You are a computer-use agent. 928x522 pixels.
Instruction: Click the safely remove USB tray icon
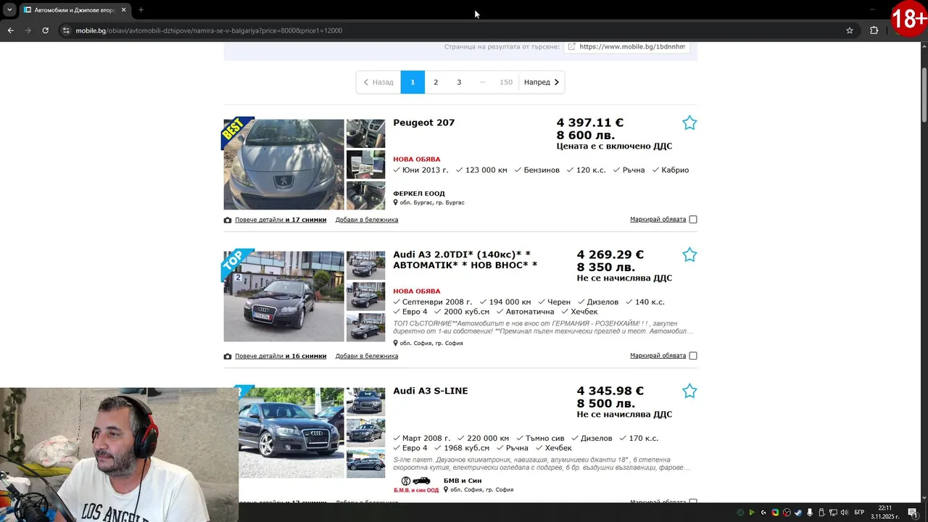click(x=821, y=513)
